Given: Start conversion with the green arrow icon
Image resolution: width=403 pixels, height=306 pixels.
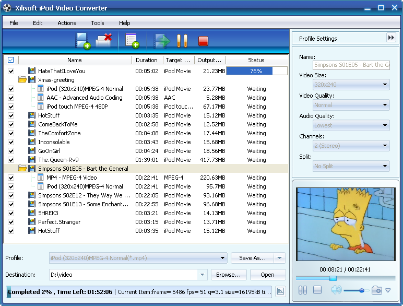Looking at the screenshot, I should click(x=162, y=41).
